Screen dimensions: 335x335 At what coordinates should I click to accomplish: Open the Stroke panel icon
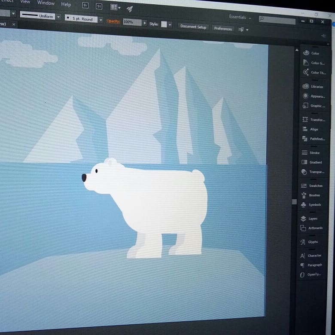coord(305,152)
